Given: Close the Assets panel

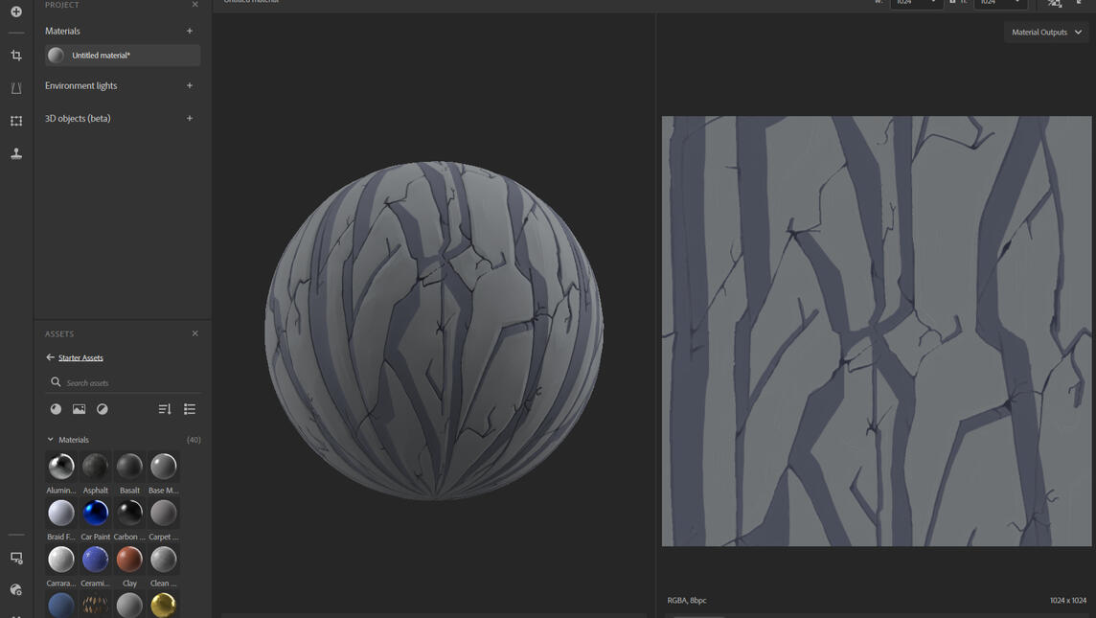Looking at the screenshot, I should click(195, 333).
